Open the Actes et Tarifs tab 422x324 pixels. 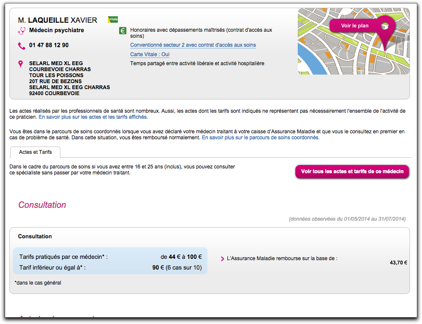pos(35,152)
